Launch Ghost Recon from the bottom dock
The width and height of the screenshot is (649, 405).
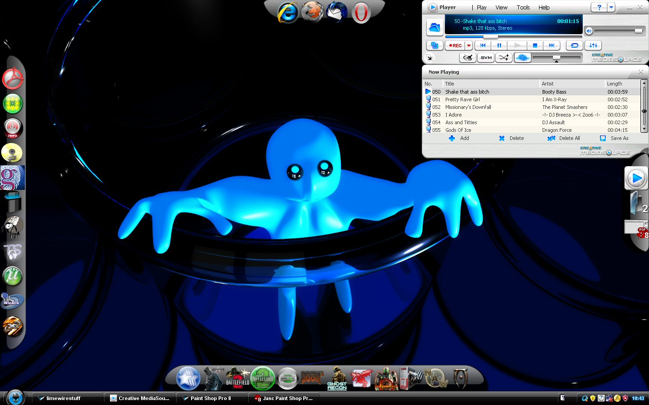(x=337, y=378)
